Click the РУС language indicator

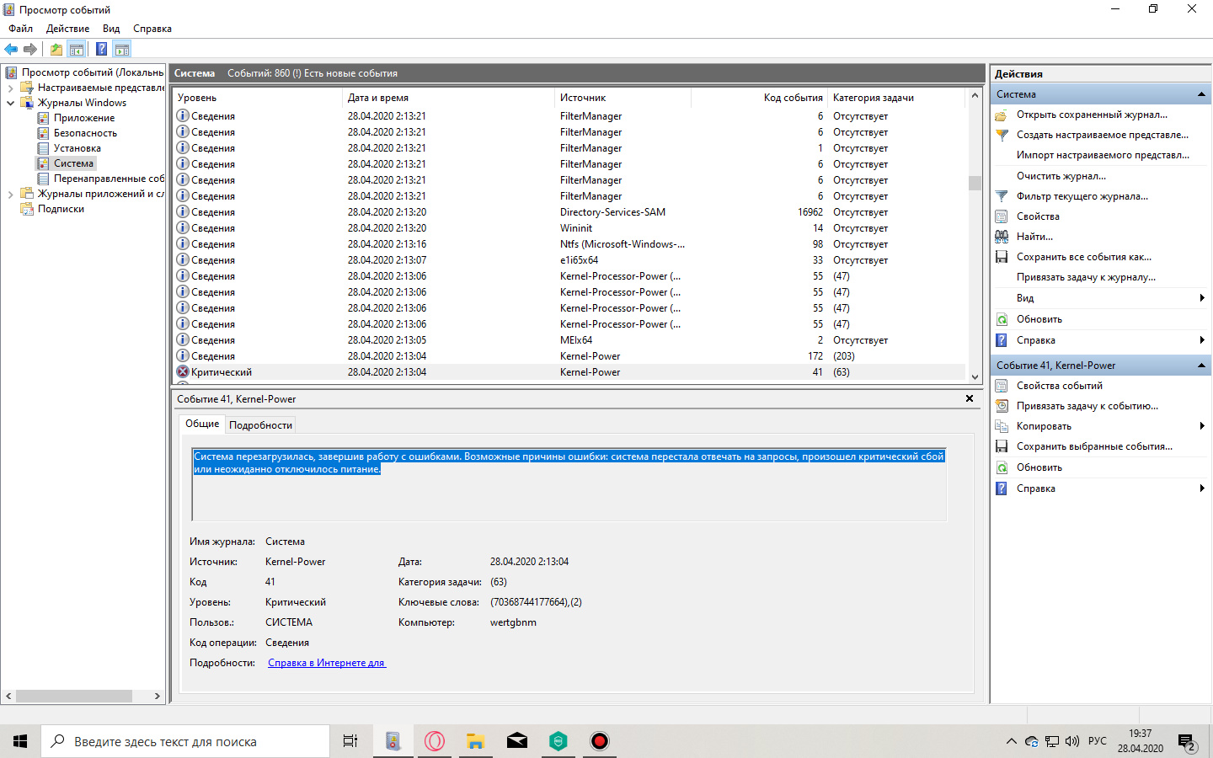pos(1098,741)
